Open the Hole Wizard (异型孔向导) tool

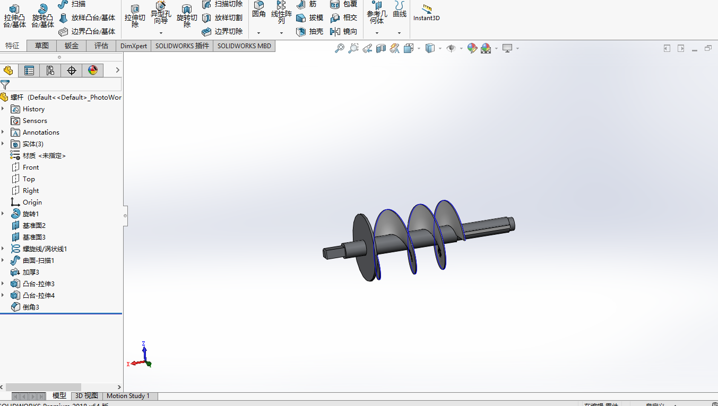pyautogui.click(x=161, y=13)
